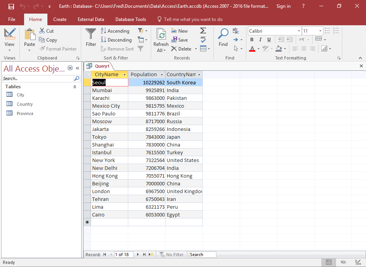Screen dimensions: 366x267
Task: Open CityName column header dropdown arrow
Action: pyautogui.click(x=124, y=75)
